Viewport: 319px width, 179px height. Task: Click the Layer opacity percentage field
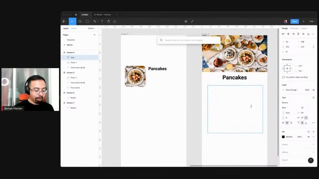point(307,90)
